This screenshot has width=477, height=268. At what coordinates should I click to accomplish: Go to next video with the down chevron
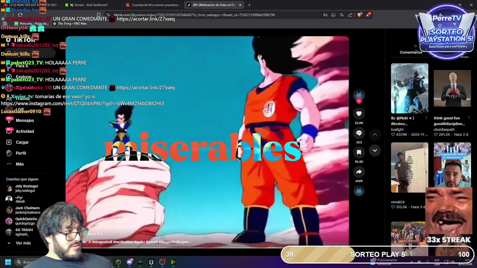coord(375,150)
